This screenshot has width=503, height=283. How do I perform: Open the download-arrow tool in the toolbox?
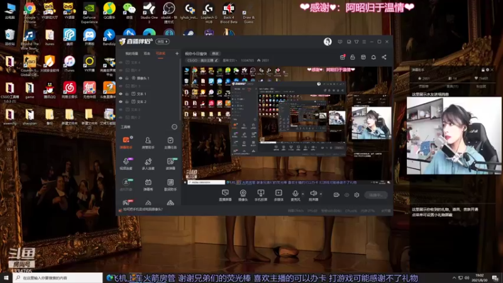click(x=126, y=185)
